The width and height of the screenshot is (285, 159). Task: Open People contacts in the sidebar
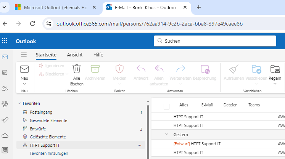[x=5, y=88]
